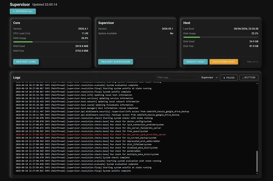The height and width of the screenshot is (181, 273).
Task: Click the Updated 22:05:14 timestamp
Action: pyautogui.click(x=45, y=4)
